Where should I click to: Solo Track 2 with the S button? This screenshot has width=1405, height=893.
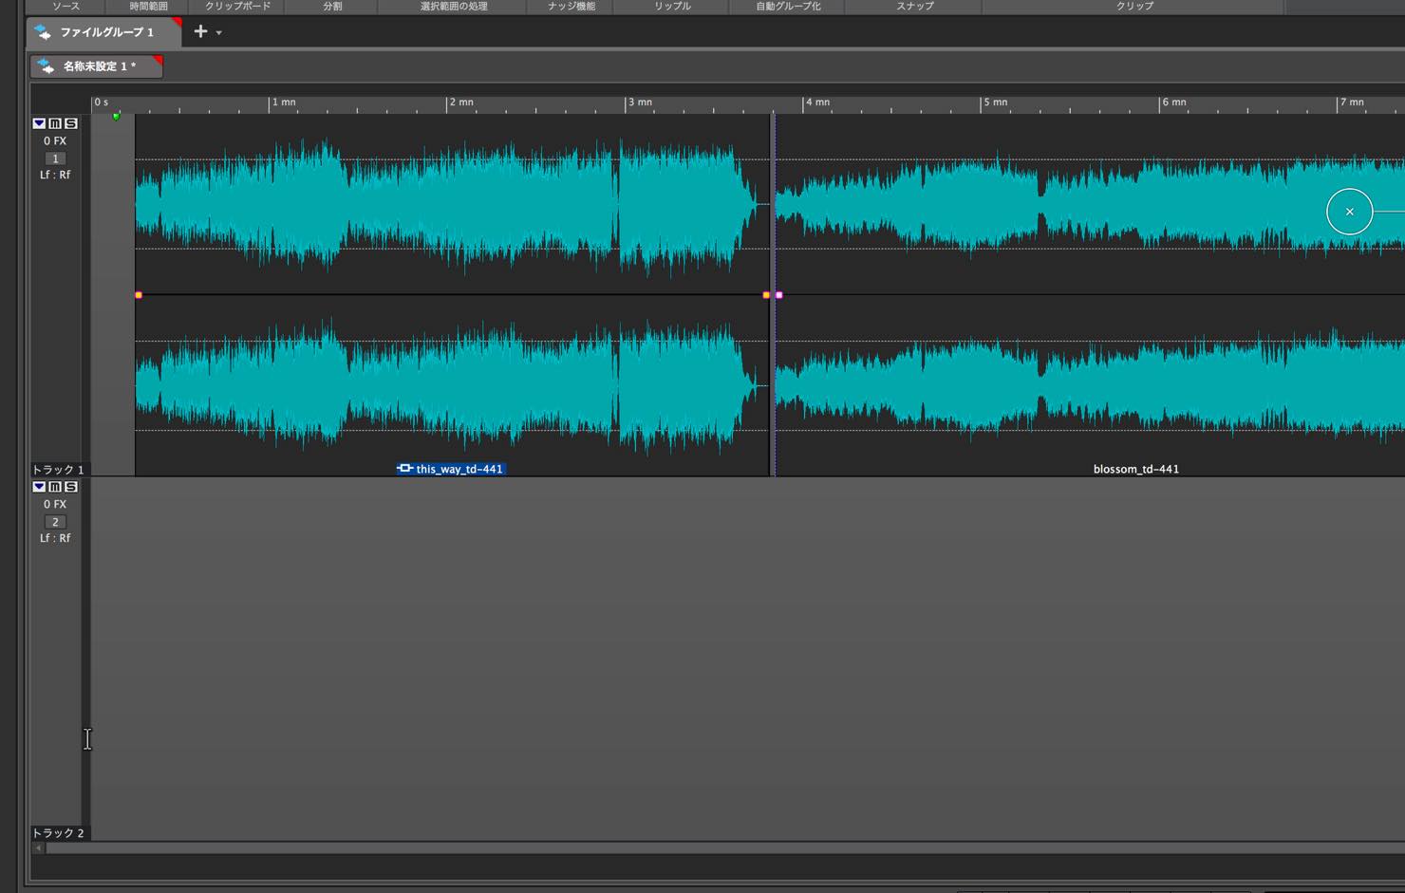tap(71, 487)
